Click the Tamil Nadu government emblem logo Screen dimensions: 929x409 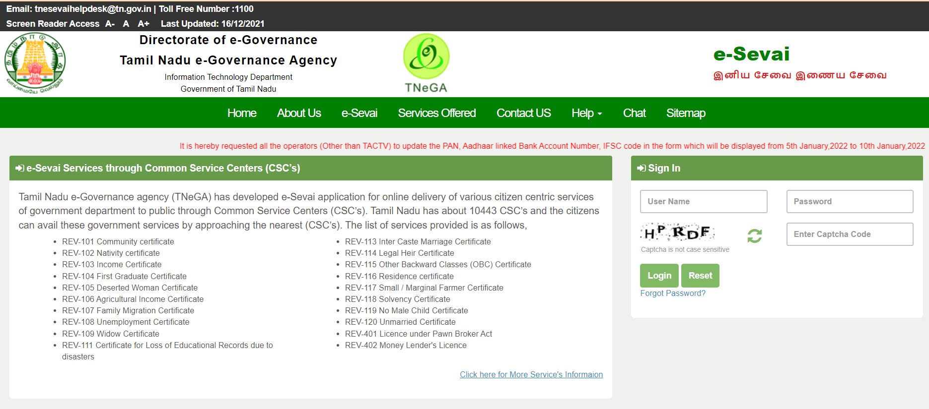(35, 63)
